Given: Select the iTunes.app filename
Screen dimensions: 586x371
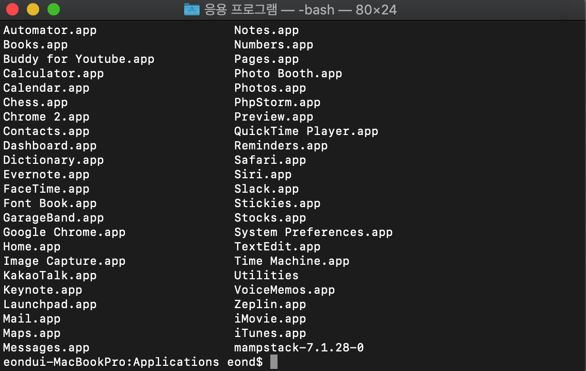Looking at the screenshot, I should point(270,333).
